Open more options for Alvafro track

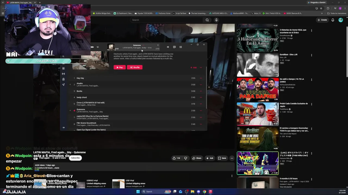click(201, 85)
